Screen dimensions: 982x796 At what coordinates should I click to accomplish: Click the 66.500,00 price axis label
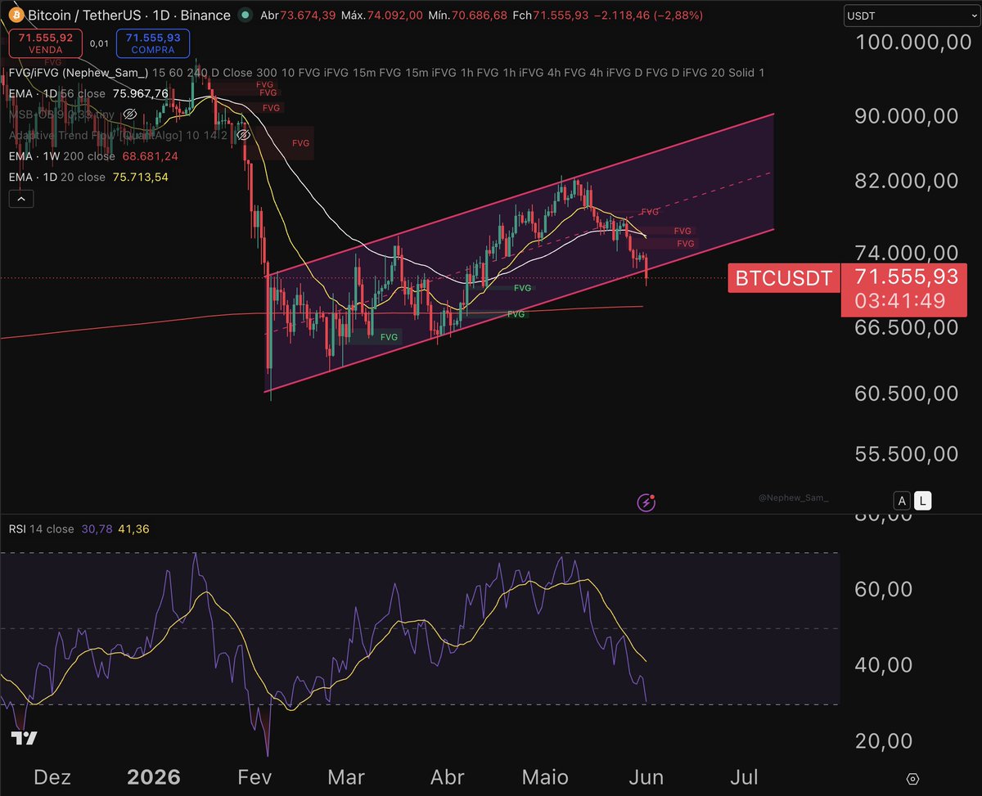point(907,327)
